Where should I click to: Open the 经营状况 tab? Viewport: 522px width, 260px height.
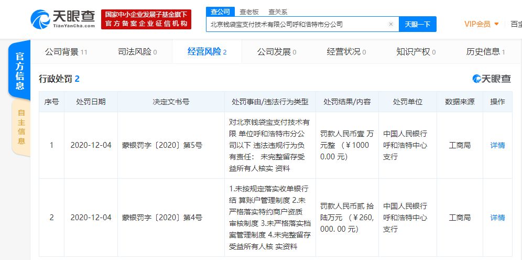coord(346,52)
